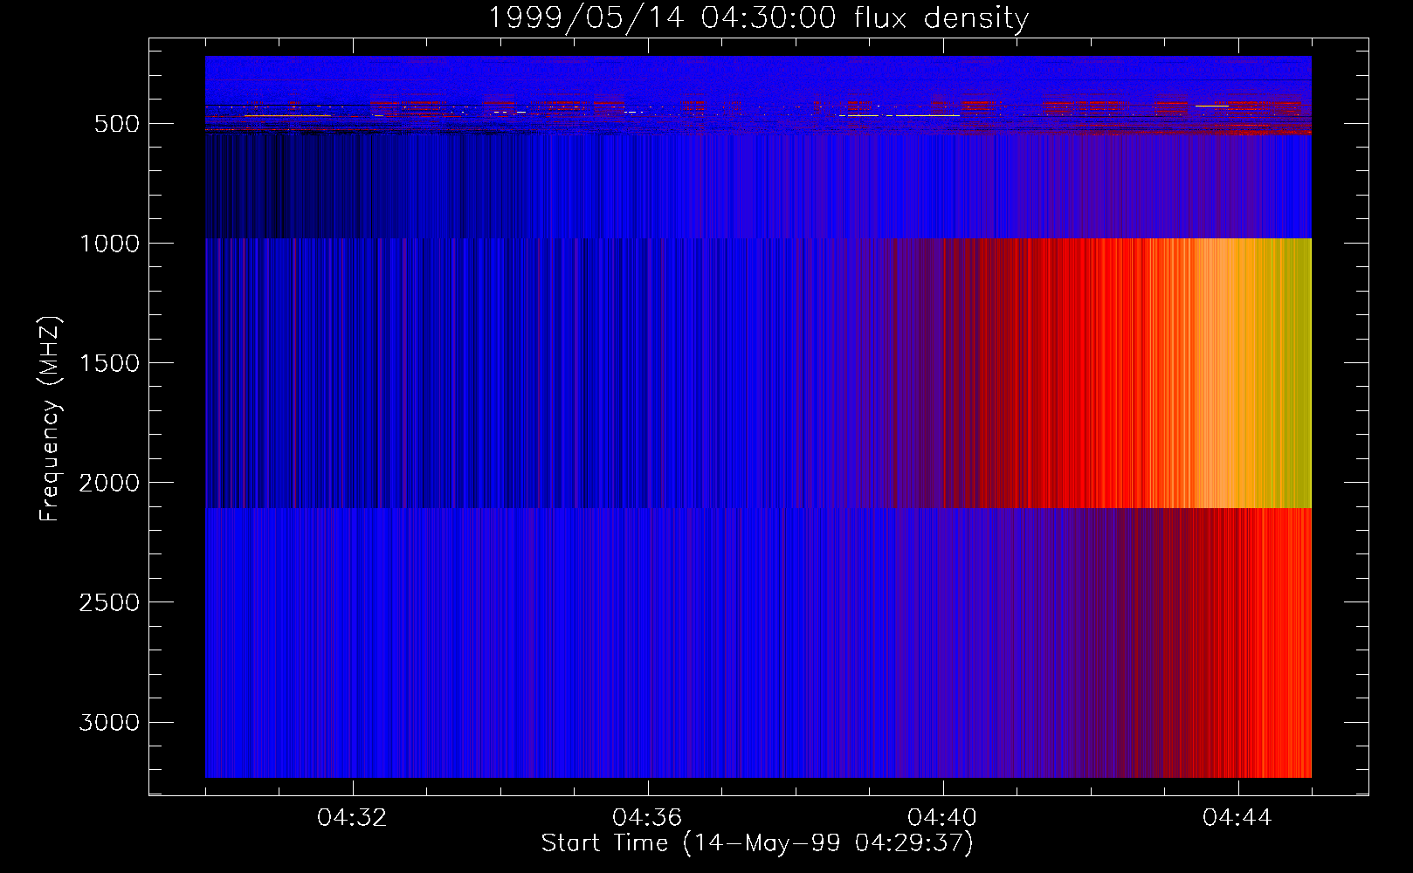Click the 04:44 time tick label
1413x873 pixels.
[1237, 818]
